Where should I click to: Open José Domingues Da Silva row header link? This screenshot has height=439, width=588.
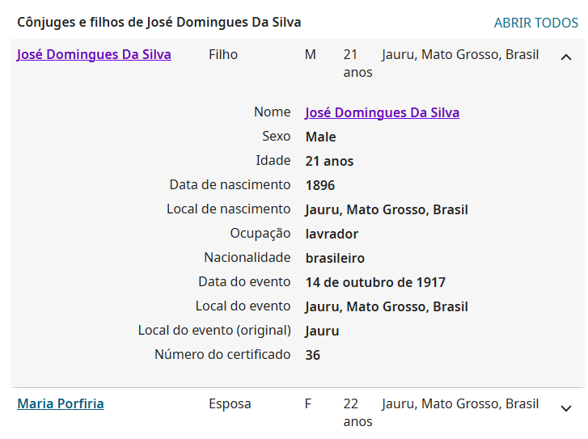coord(94,55)
